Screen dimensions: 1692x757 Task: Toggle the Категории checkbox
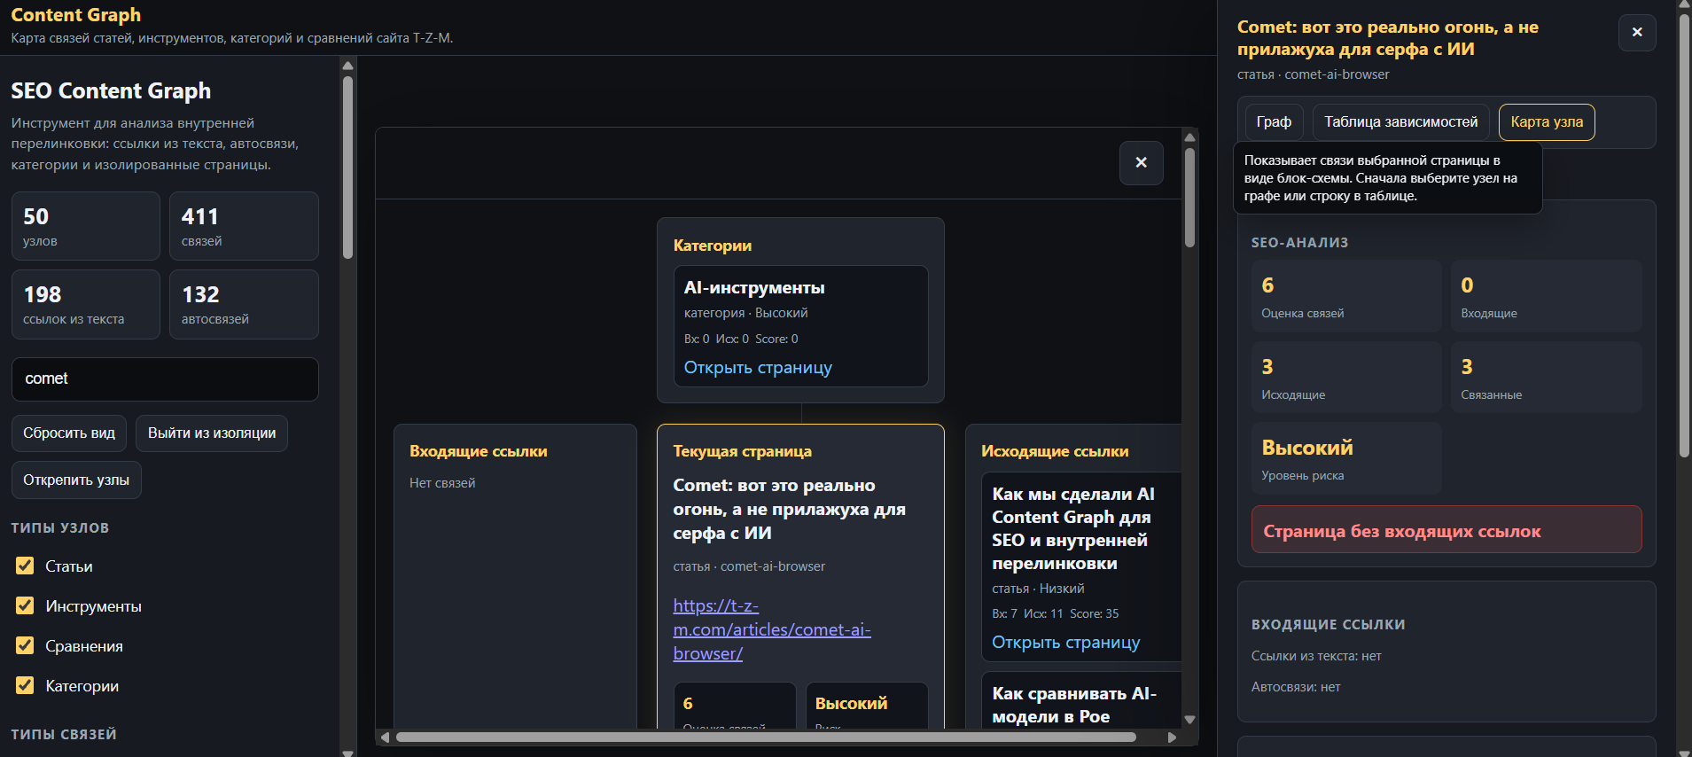25,685
